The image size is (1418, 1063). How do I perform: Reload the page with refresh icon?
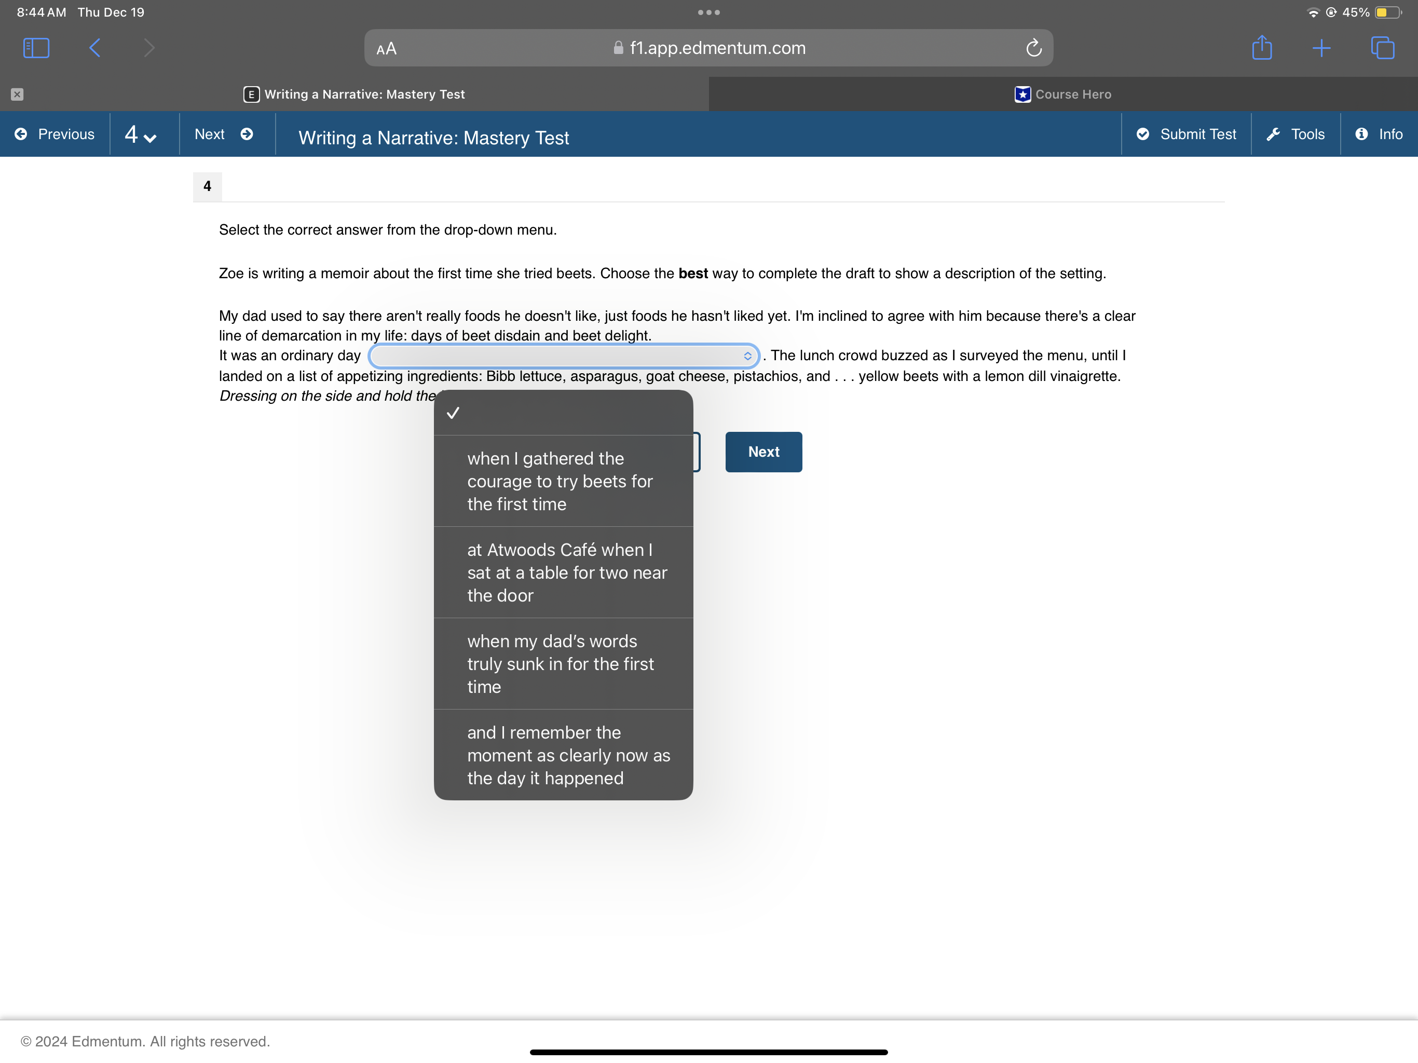pos(1033,48)
